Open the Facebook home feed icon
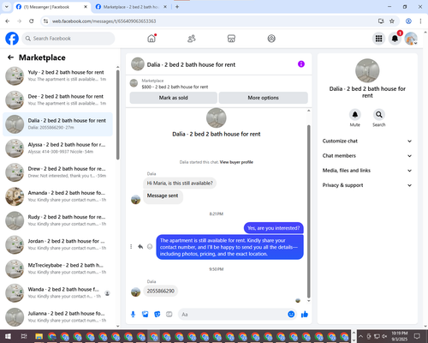This screenshot has width=428, height=343. 152,39
